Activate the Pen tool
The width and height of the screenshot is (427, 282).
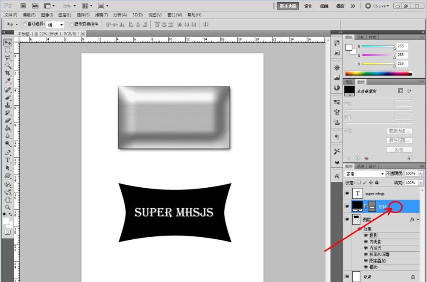[8, 152]
